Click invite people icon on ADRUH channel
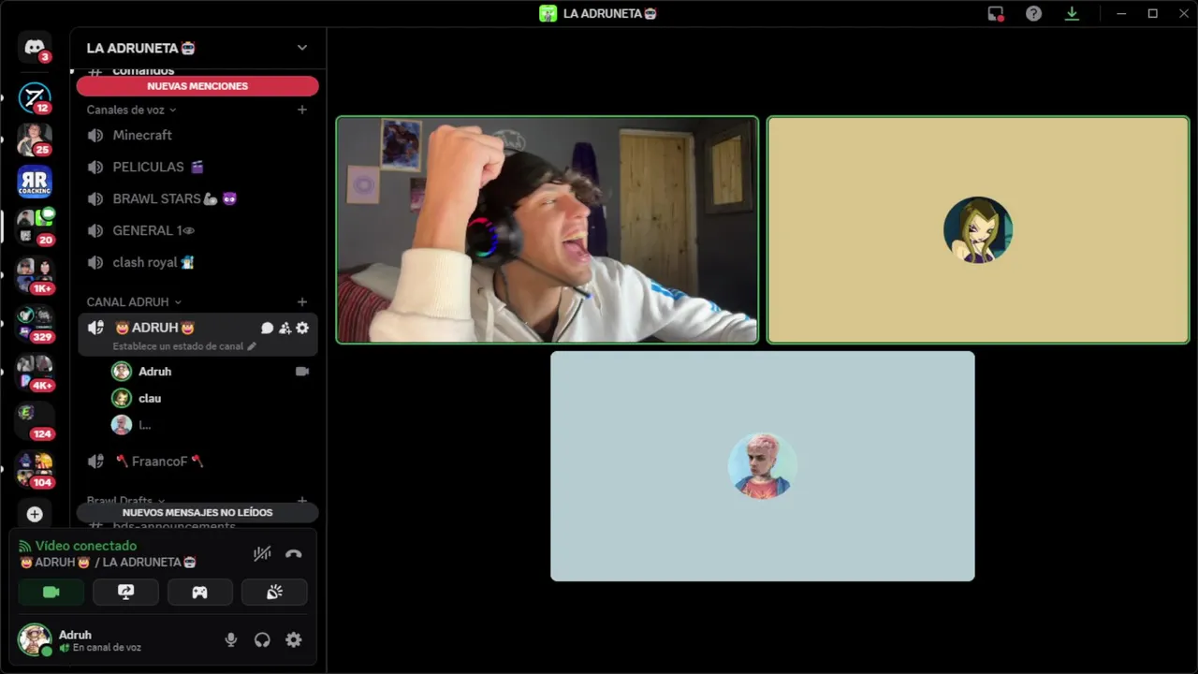The image size is (1198, 674). point(285,328)
